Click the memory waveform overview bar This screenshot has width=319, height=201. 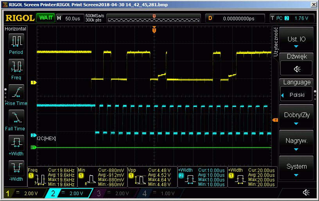(154, 18)
